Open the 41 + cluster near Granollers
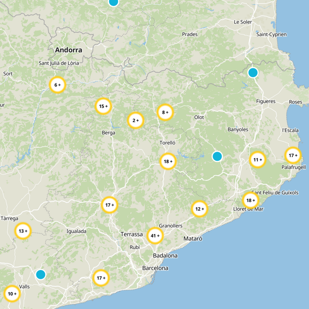 pyautogui.click(x=155, y=236)
